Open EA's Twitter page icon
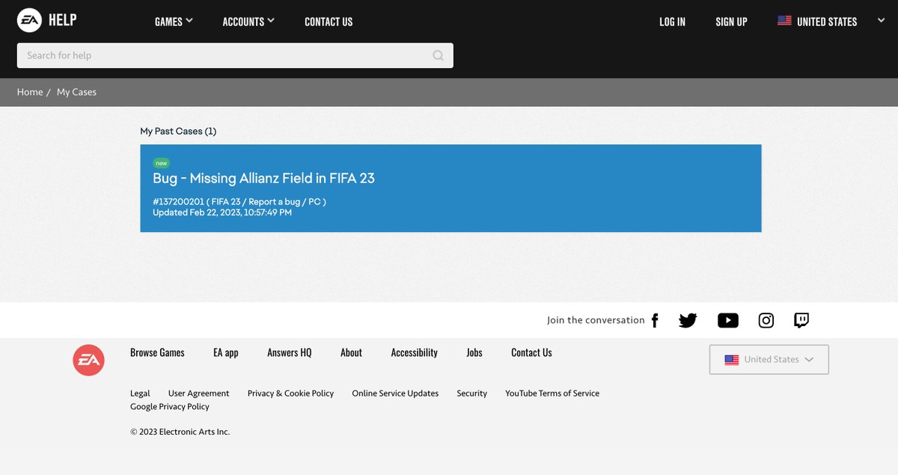The height and width of the screenshot is (475, 898). coord(688,320)
